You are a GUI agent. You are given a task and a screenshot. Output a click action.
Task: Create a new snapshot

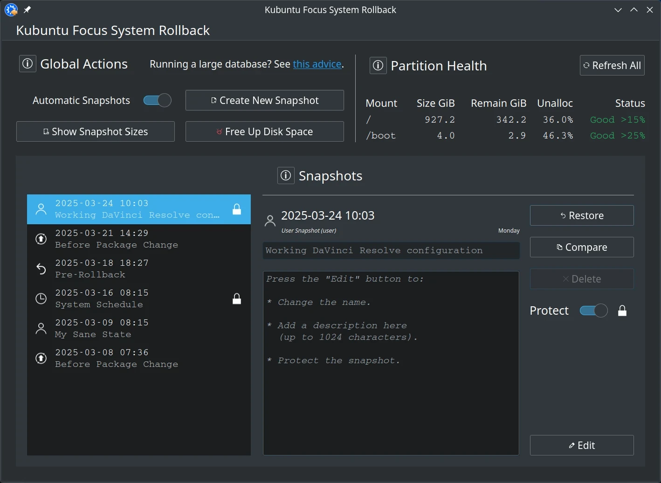(x=264, y=100)
